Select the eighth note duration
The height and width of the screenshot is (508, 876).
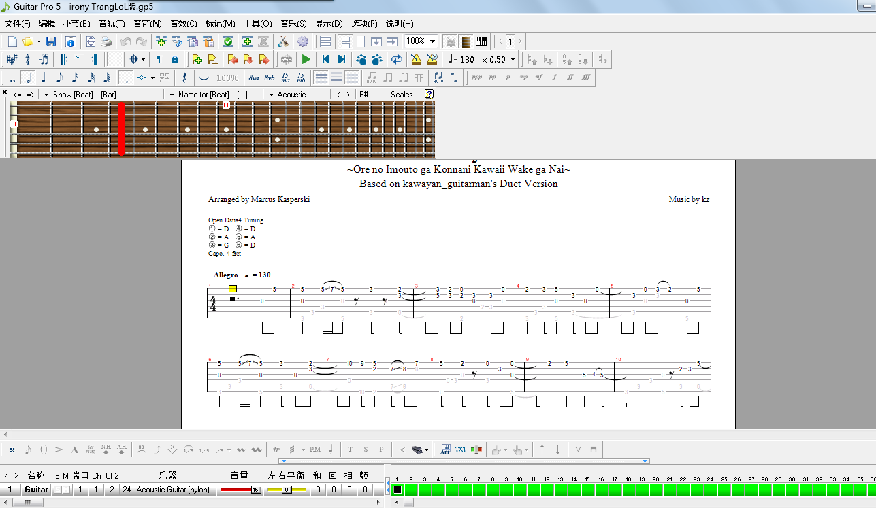pyautogui.click(x=59, y=78)
